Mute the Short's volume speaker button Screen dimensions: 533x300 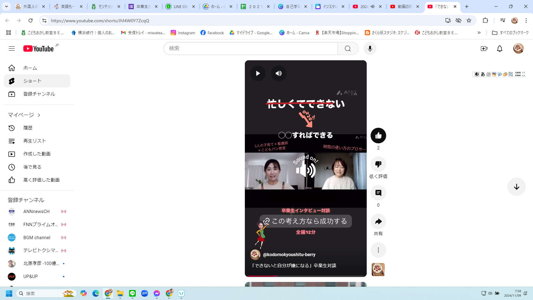tap(278, 73)
